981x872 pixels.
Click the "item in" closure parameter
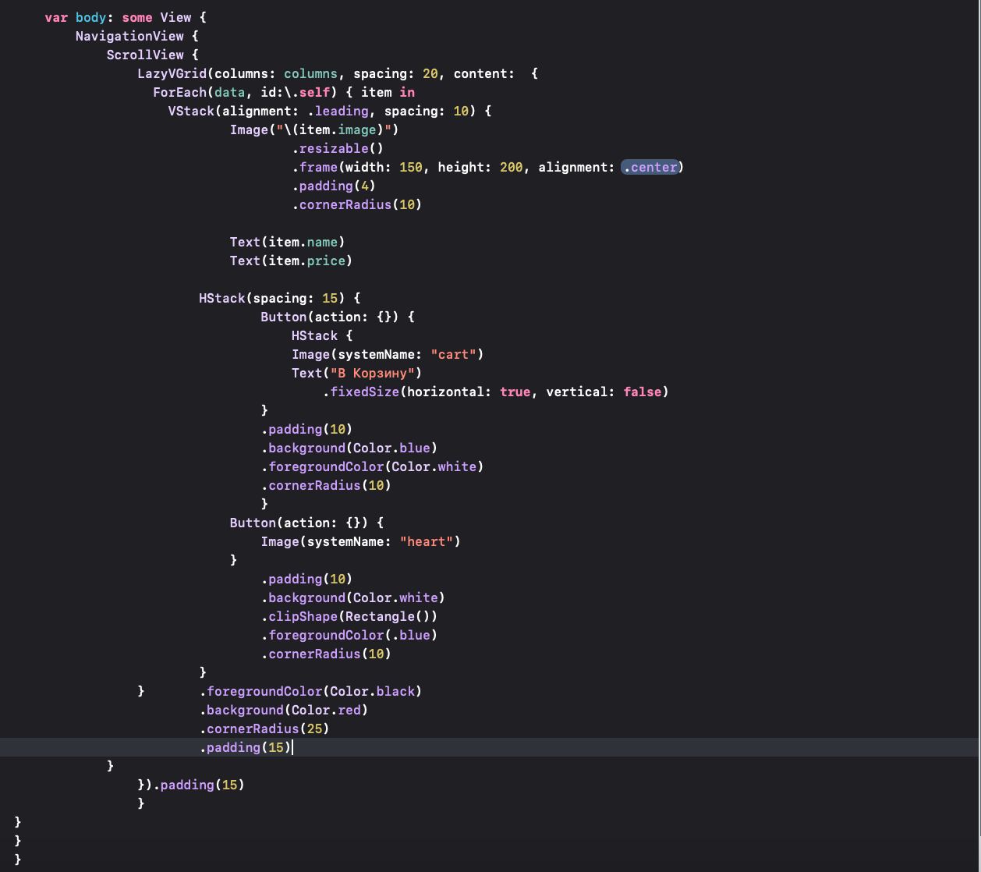coord(388,92)
